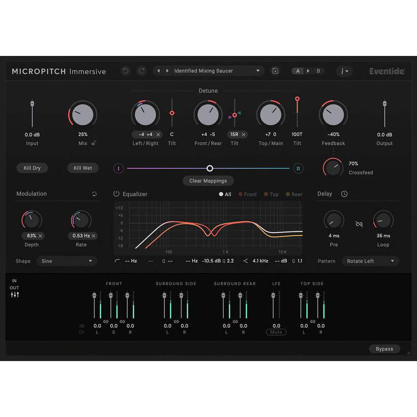Remove Depth 83% mapping with X
This screenshot has height=417, width=417.
[40, 236]
